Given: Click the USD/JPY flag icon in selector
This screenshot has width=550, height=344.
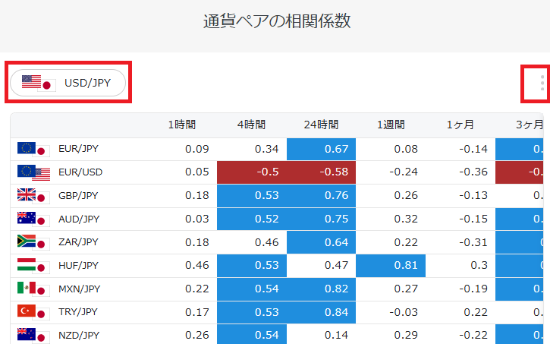Looking at the screenshot, I should pos(39,84).
